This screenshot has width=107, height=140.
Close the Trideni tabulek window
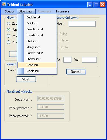point(102,5)
